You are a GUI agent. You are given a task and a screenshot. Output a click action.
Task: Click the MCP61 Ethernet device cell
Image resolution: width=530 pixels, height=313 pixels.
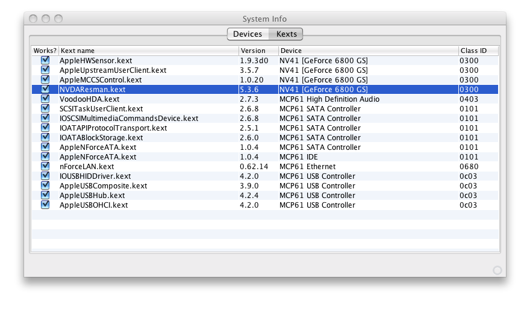click(x=307, y=167)
